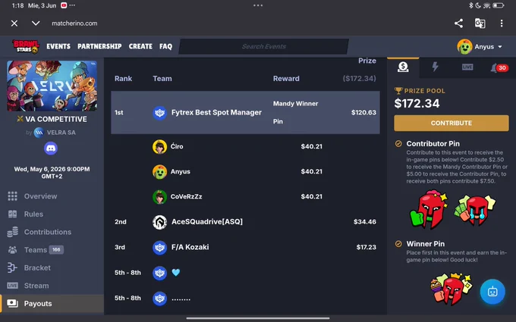
Task: Open the CREATE menu
Action: click(x=140, y=46)
